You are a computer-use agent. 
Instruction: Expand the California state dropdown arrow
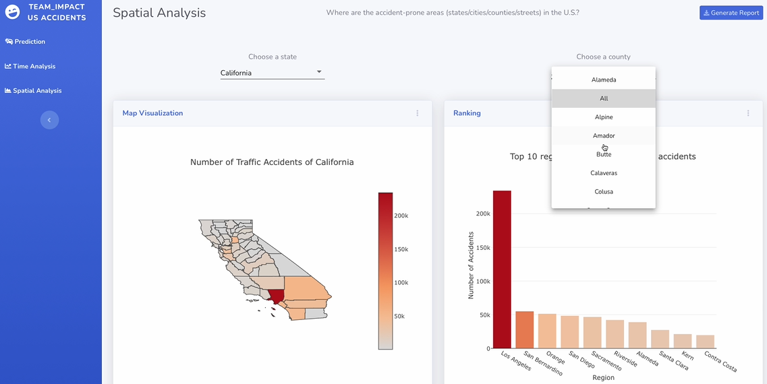point(319,72)
